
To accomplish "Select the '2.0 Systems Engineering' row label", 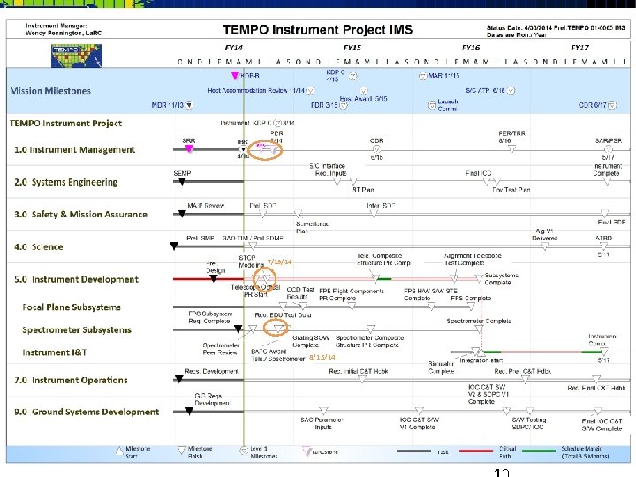I will coord(66,182).
